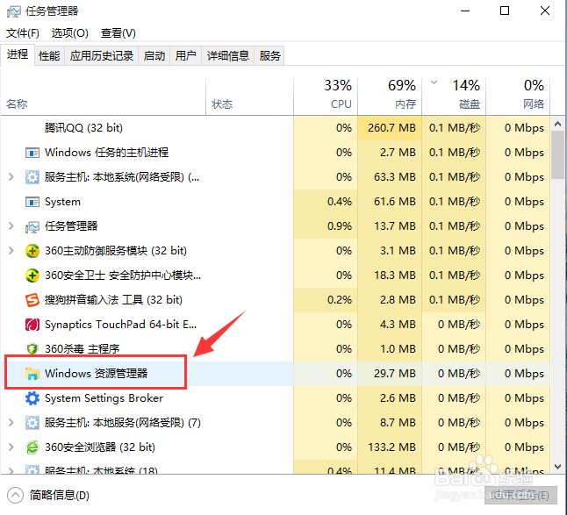Image resolution: width=567 pixels, height=515 pixels.
Task: Click the 29.7 MB memory value
Action: click(395, 374)
